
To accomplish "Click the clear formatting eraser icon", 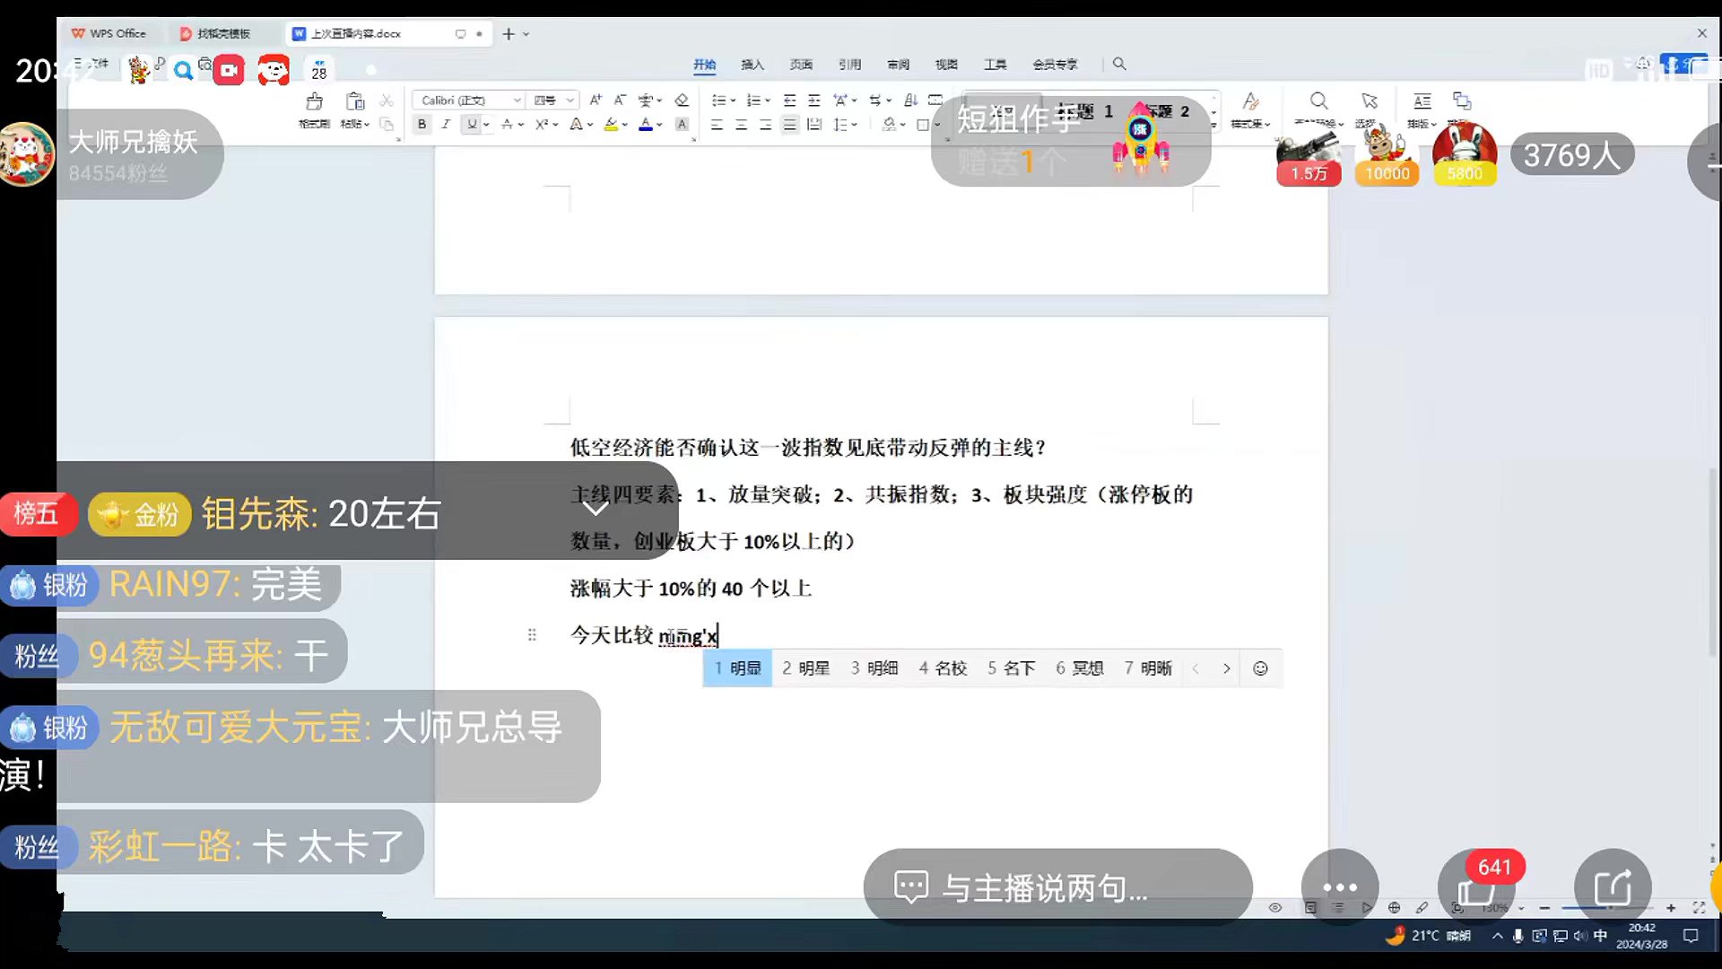I will point(682,100).
